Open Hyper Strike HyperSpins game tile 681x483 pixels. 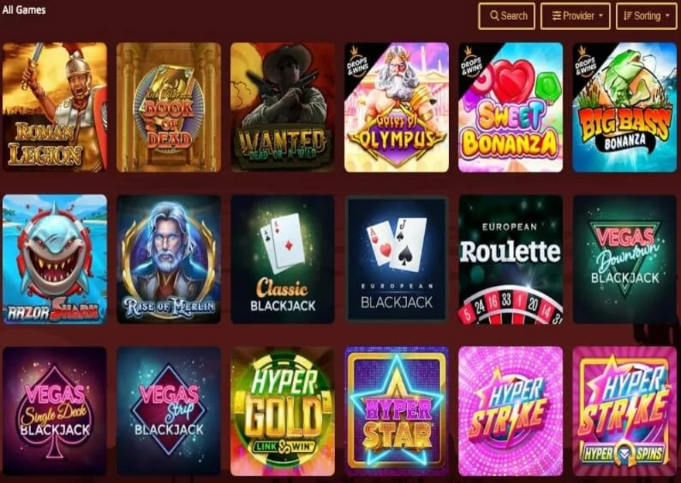(x=625, y=411)
